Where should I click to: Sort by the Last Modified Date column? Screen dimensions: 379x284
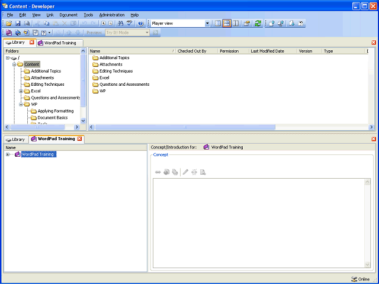click(x=273, y=51)
